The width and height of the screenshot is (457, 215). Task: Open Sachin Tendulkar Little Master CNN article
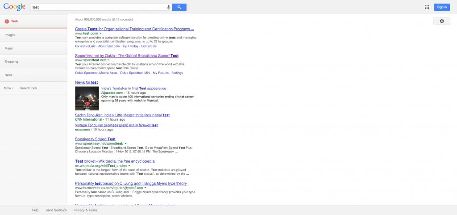(122, 115)
